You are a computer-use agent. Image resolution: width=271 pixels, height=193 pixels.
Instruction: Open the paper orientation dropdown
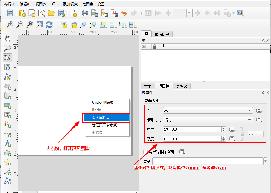pos(208,120)
